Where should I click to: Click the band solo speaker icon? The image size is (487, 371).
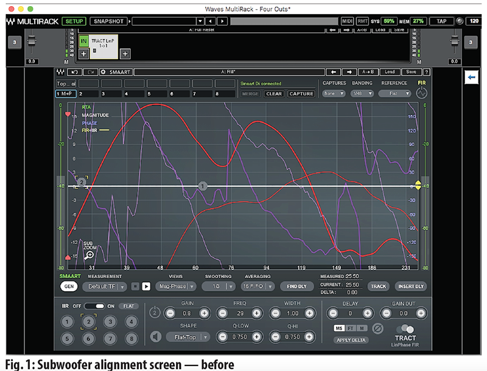[156, 336]
